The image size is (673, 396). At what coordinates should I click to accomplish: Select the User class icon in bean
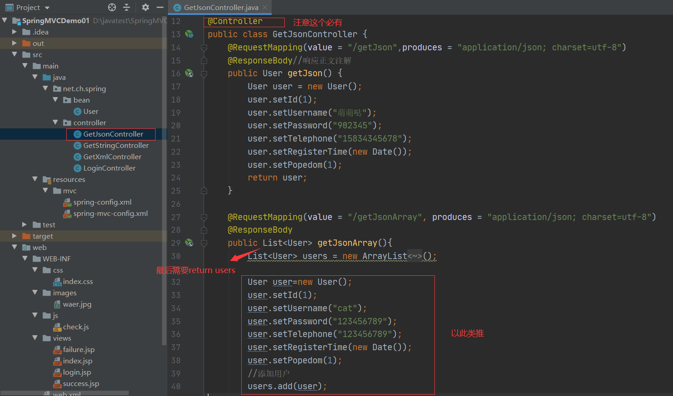[x=78, y=112]
